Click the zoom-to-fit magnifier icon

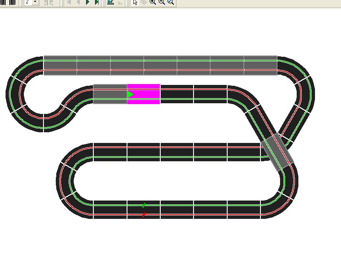pyautogui.click(x=170, y=2)
